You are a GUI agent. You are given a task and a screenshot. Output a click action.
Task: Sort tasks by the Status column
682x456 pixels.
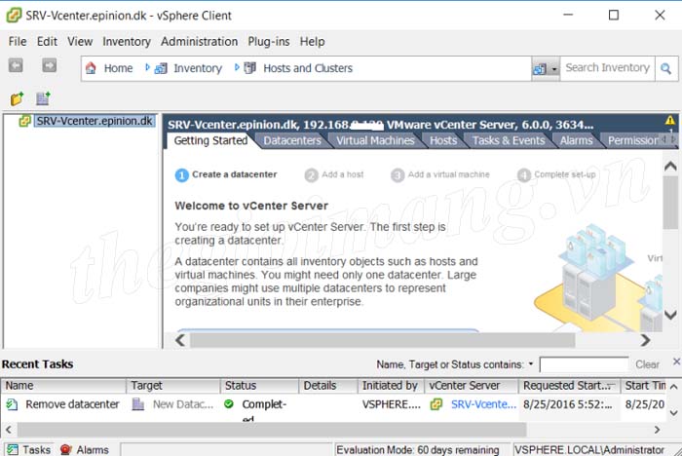(x=260, y=386)
